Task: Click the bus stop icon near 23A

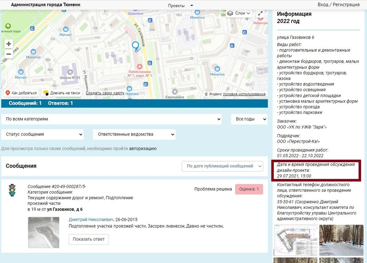Action: point(150,20)
